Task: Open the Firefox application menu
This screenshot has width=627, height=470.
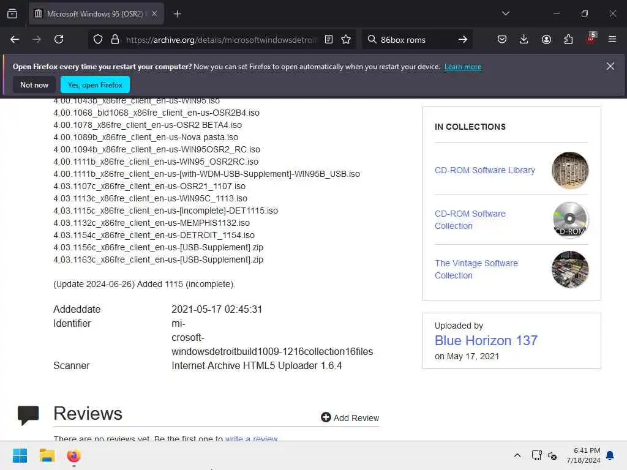Action: (x=612, y=39)
